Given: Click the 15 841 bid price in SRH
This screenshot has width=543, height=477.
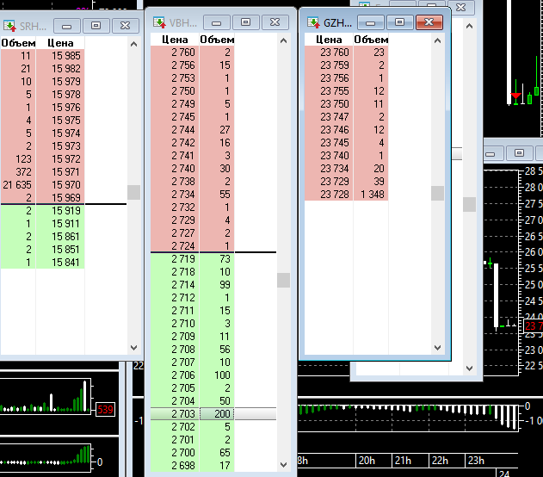Looking at the screenshot, I should coord(60,263).
